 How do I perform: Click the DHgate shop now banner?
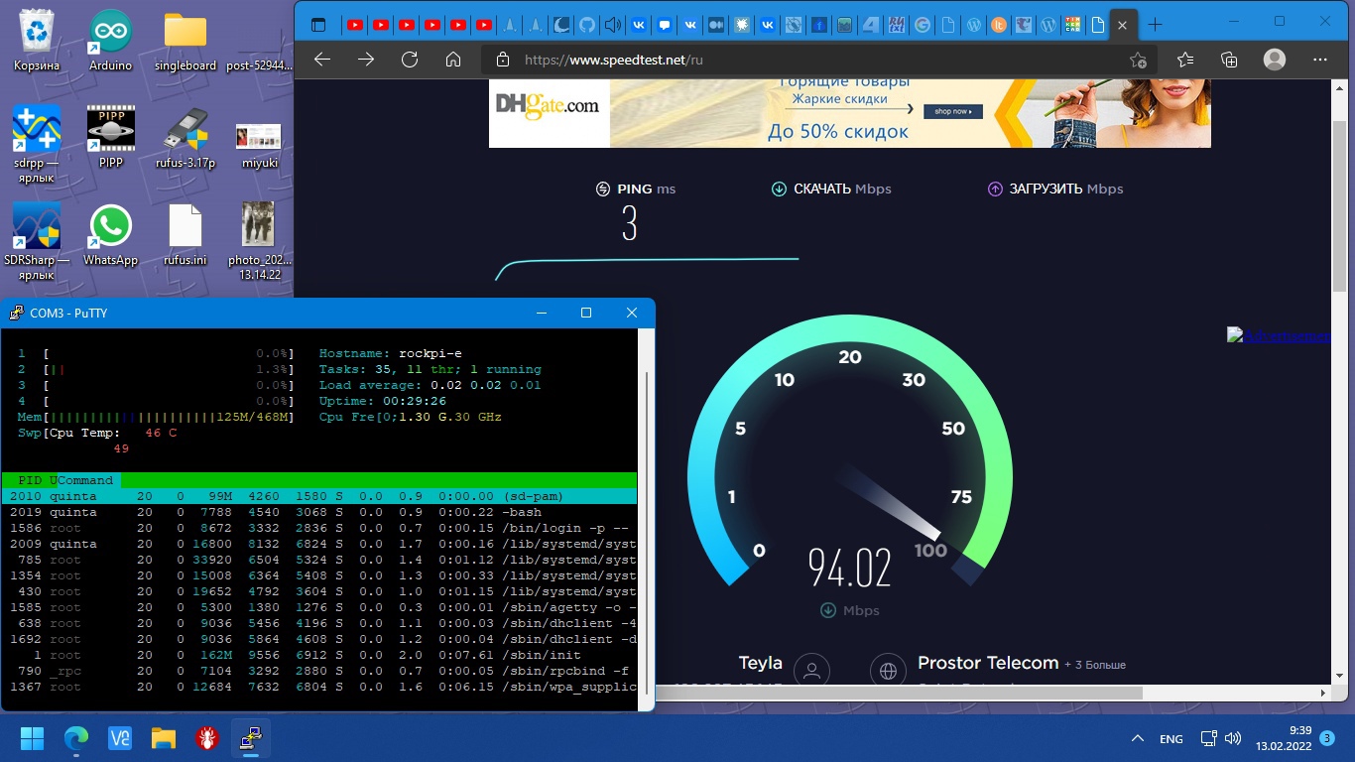click(x=951, y=111)
